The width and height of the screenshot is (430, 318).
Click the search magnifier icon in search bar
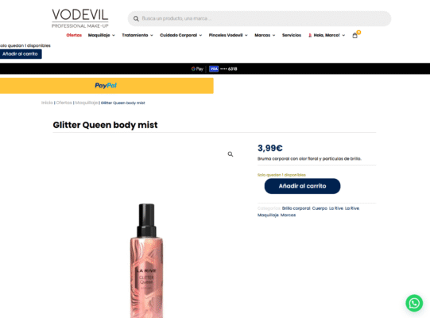[136, 18]
